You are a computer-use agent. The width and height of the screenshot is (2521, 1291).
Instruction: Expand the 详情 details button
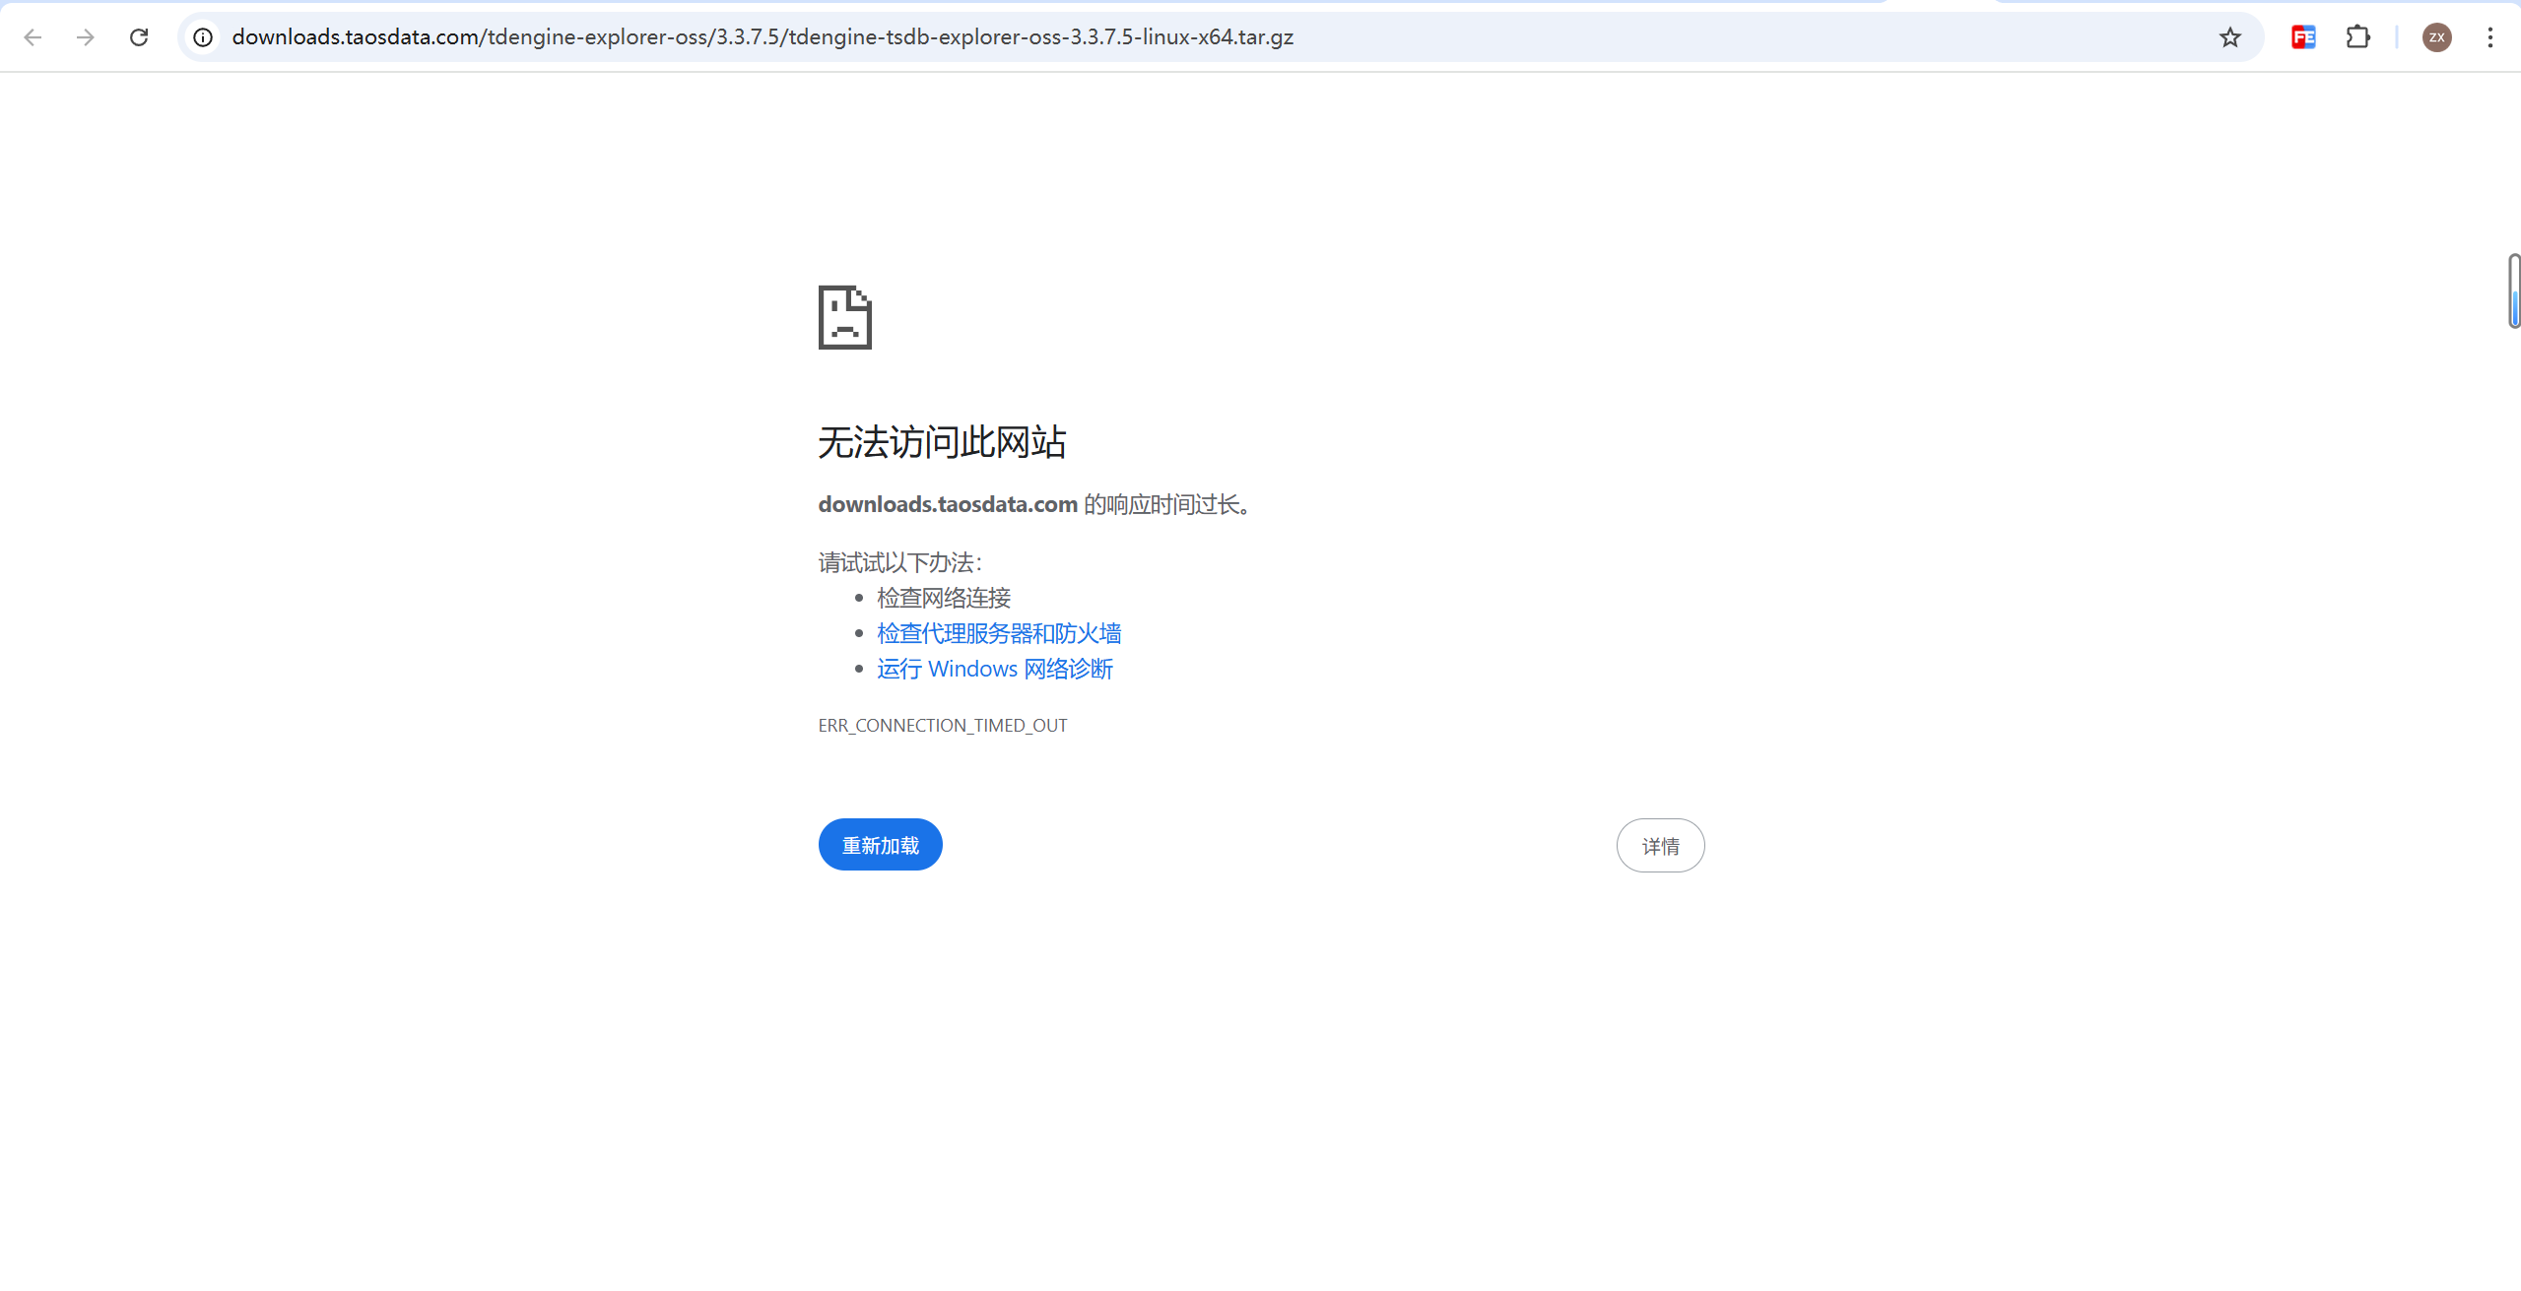1660,846
